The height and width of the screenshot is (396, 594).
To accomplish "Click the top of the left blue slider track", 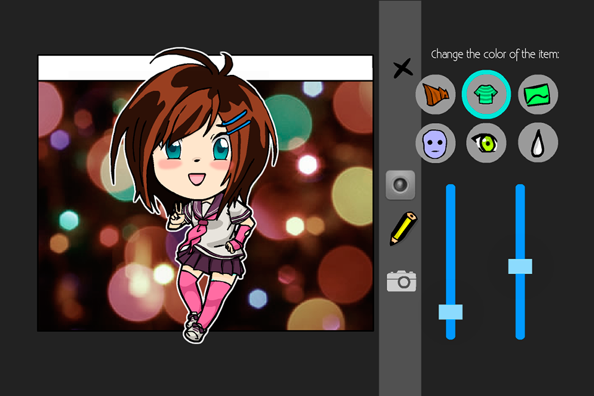I will tap(450, 188).
